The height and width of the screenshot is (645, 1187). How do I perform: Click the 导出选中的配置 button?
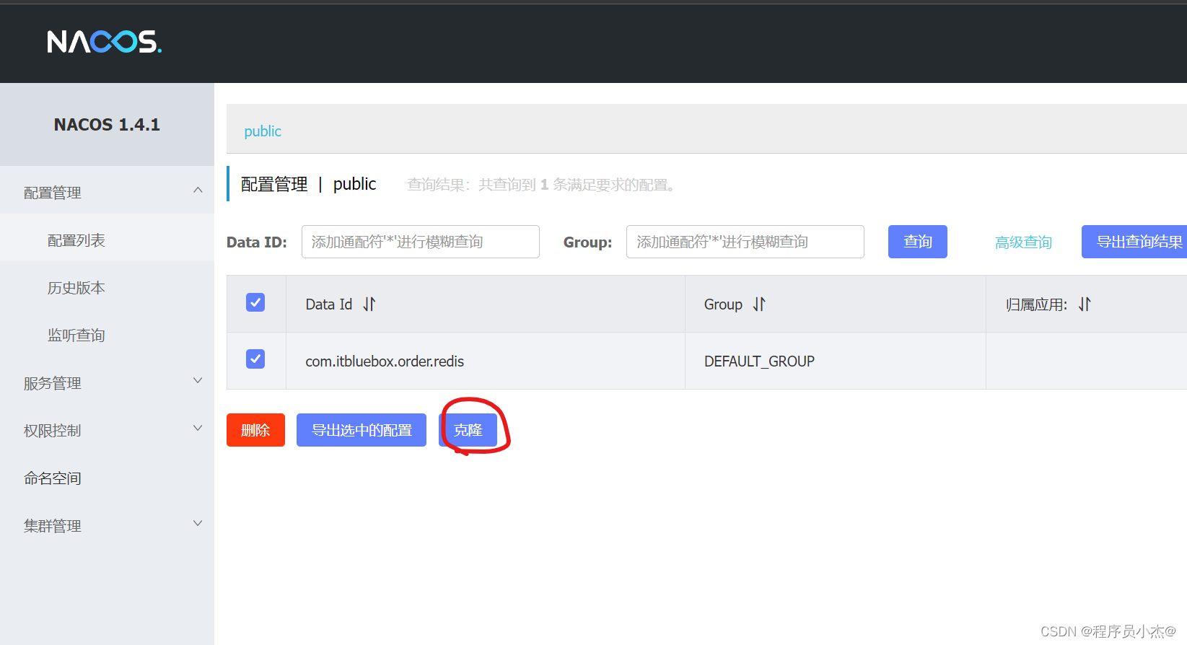(x=362, y=430)
